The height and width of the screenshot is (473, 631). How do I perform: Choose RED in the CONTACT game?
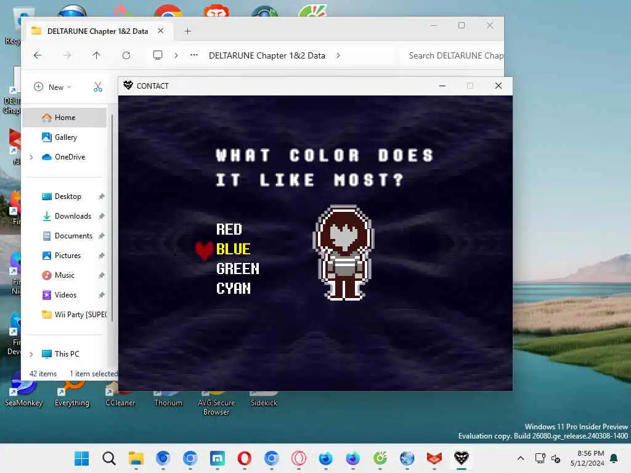pyautogui.click(x=229, y=229)
